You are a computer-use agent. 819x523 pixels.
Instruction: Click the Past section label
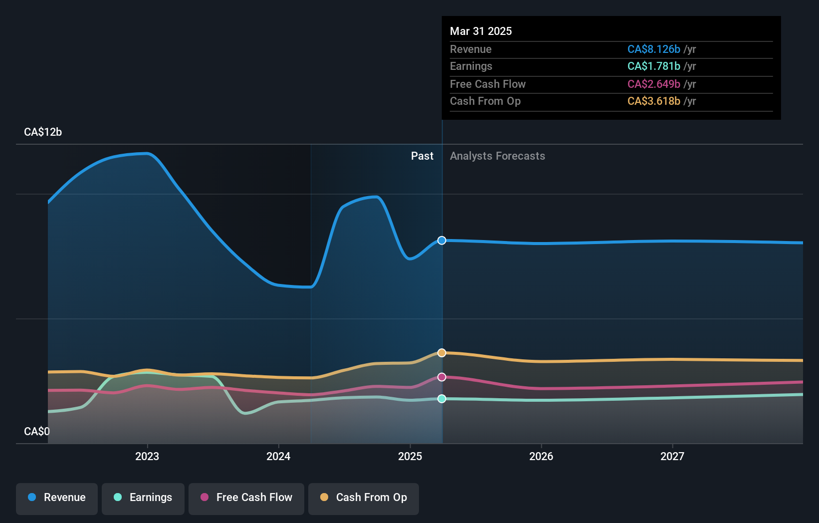click(422, 156)
